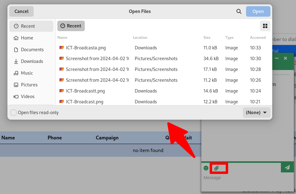
Task: Open the emoji smiley picker in chat
Action: pyautogui.click(x=206, y=168)
